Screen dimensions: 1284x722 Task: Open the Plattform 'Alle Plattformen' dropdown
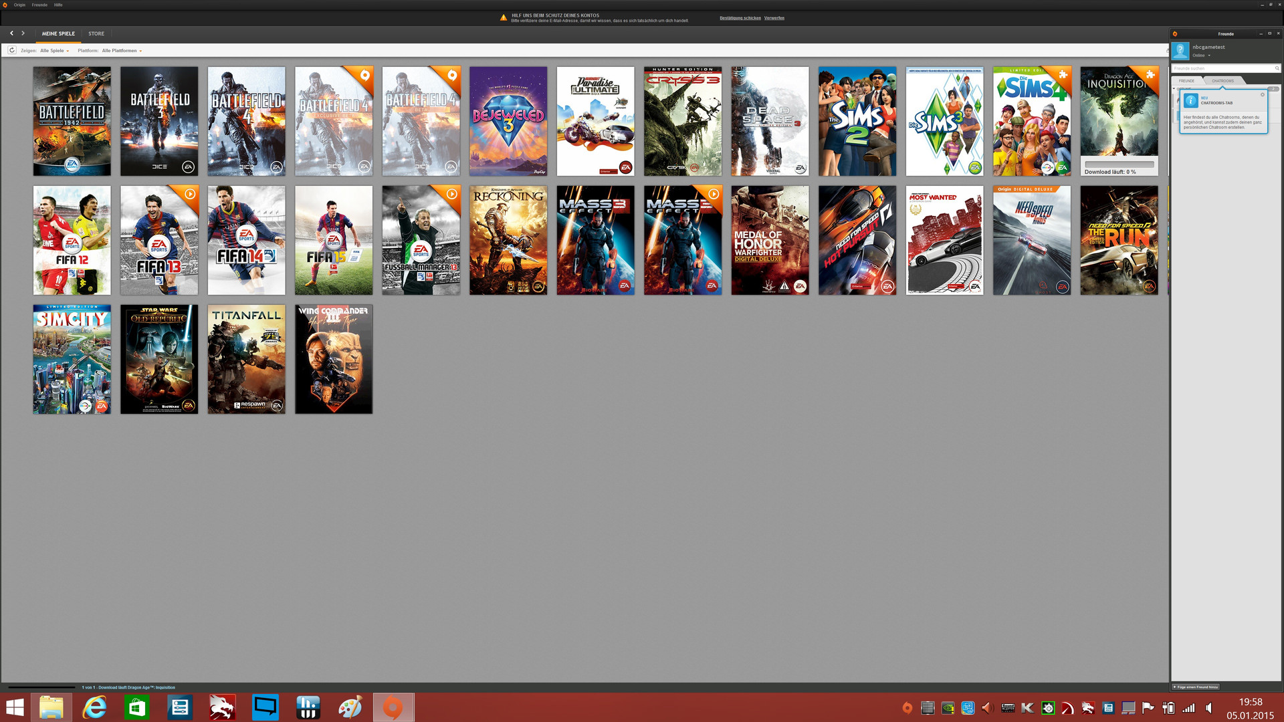(121, 51)
